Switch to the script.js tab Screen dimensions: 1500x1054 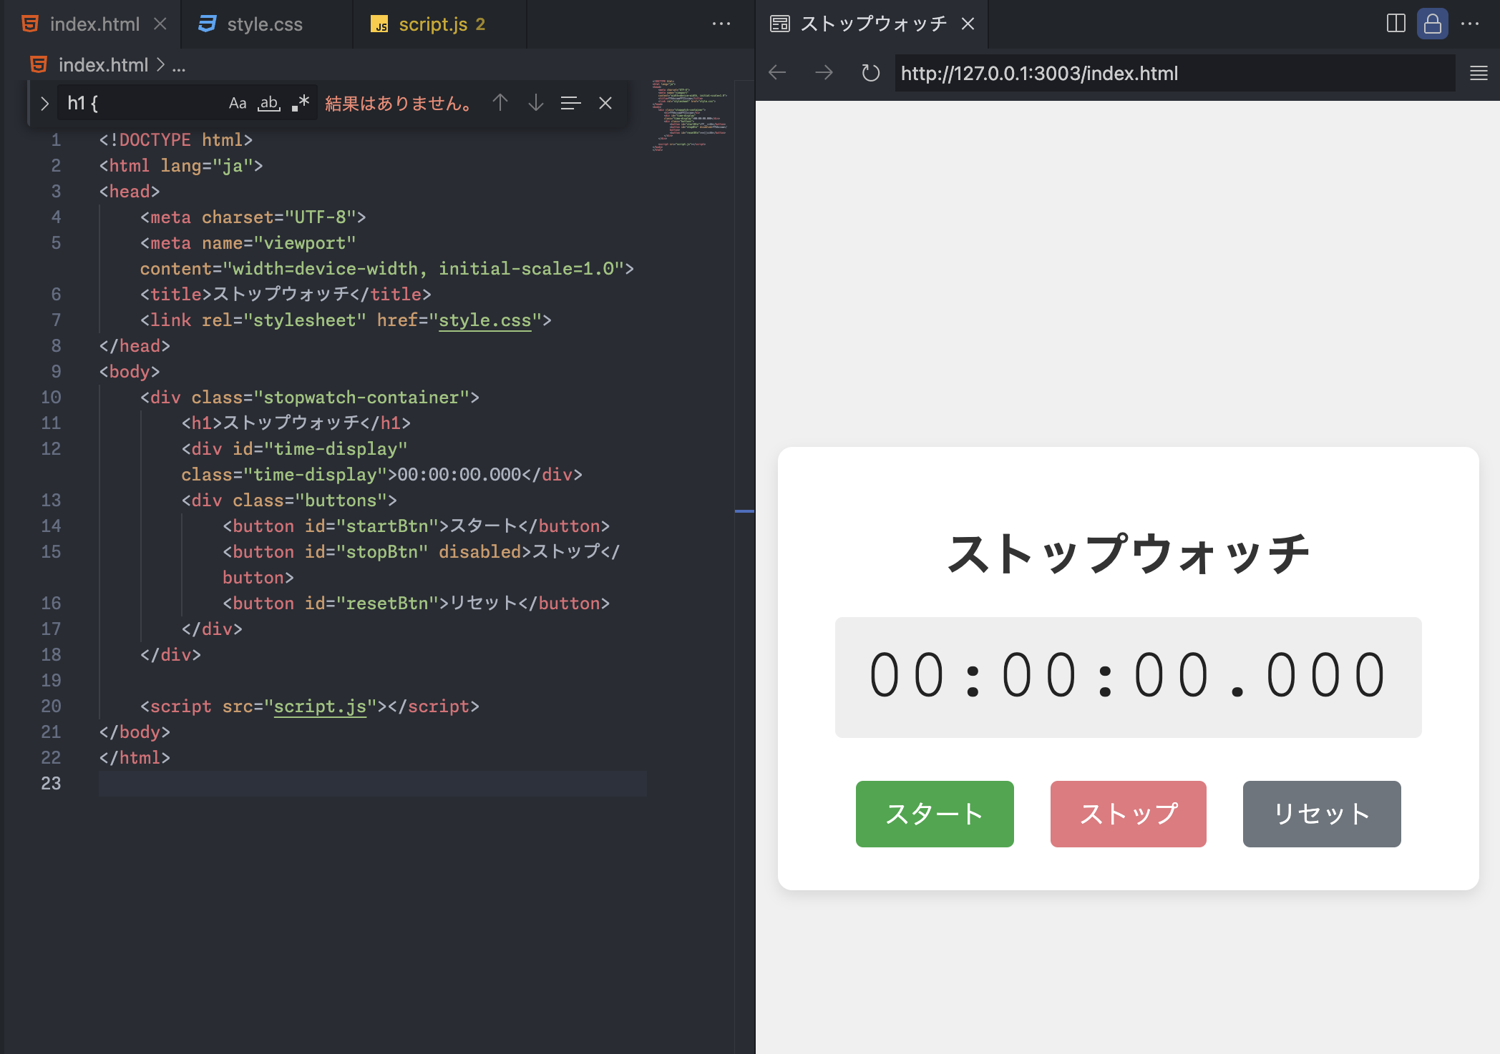tap(432, 24)
